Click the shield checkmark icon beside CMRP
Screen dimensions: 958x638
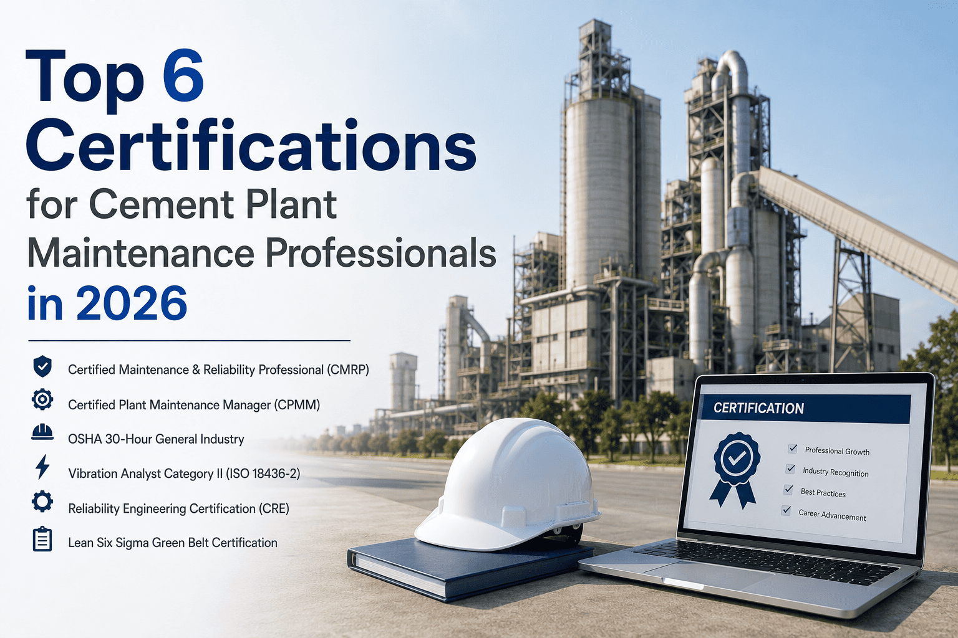[42, 367]
